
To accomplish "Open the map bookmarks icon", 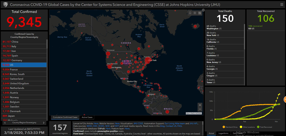I will pos(190,13).
